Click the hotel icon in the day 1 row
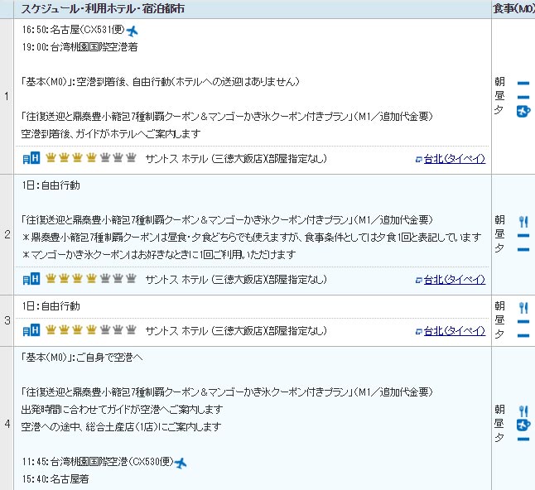The height and width of the screenshot is (490, 535). click(x=31, y=158)
